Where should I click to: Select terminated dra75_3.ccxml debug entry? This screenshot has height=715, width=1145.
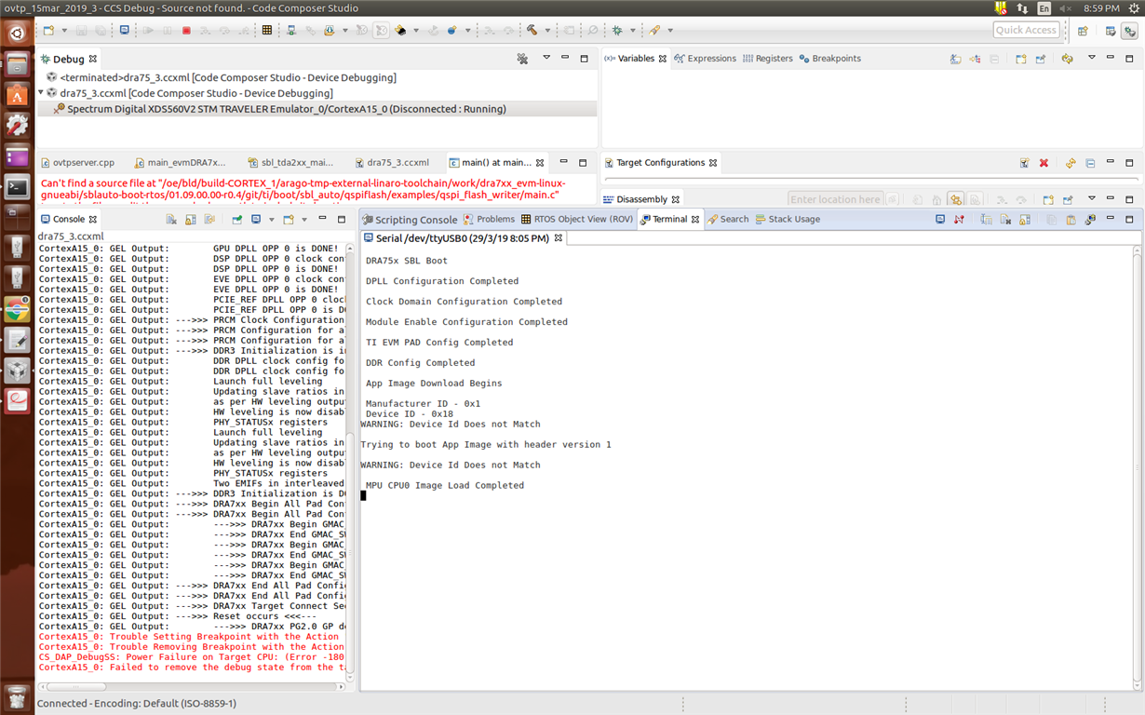(221, 77)
